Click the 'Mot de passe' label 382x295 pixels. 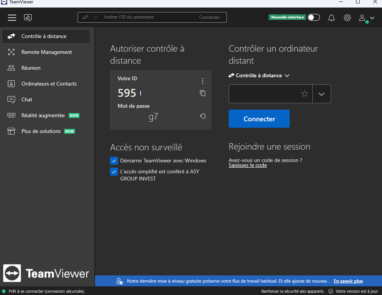[133, 106]
